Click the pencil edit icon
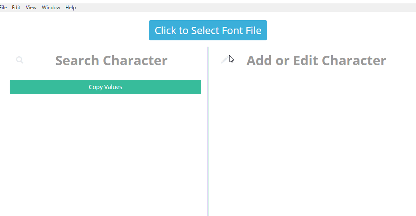 point(224,61)
